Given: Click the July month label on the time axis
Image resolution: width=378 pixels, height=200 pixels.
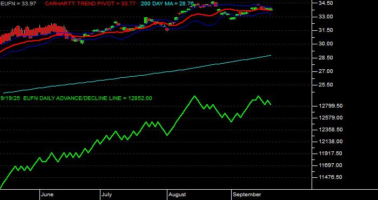Looking at the screenshot, I should (106, 195).
